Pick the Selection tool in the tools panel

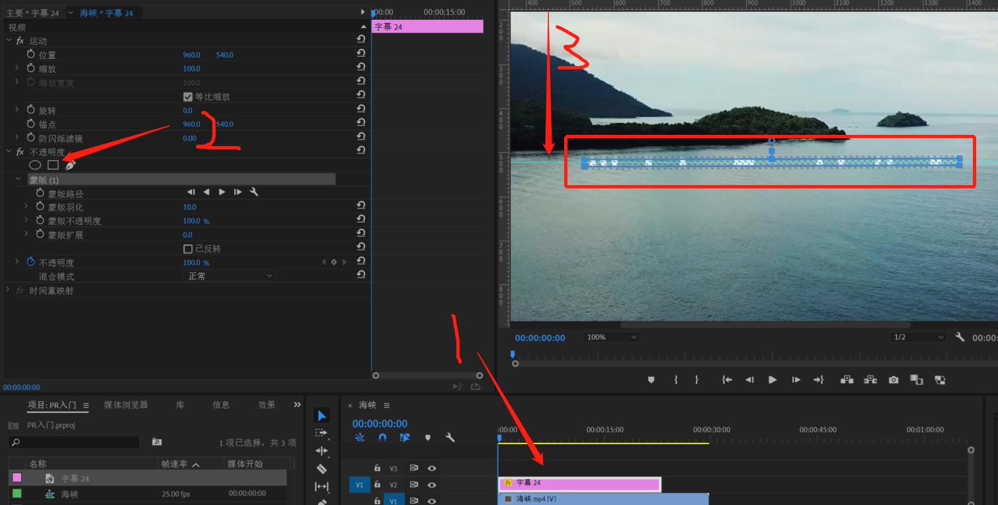pos(322,415)
